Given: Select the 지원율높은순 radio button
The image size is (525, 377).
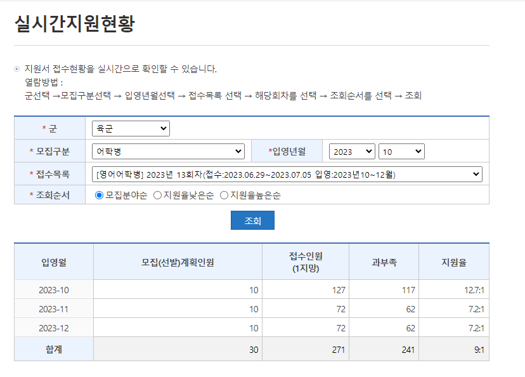Looking at the screenshot, I should point(224,195).
